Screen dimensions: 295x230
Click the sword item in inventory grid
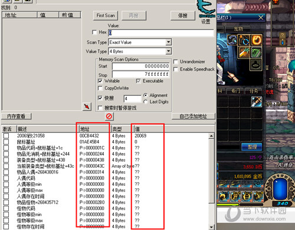pos(257,102)
